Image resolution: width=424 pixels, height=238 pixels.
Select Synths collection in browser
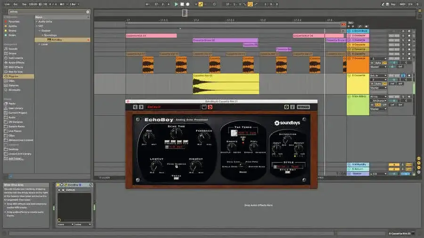coord(13,26)
